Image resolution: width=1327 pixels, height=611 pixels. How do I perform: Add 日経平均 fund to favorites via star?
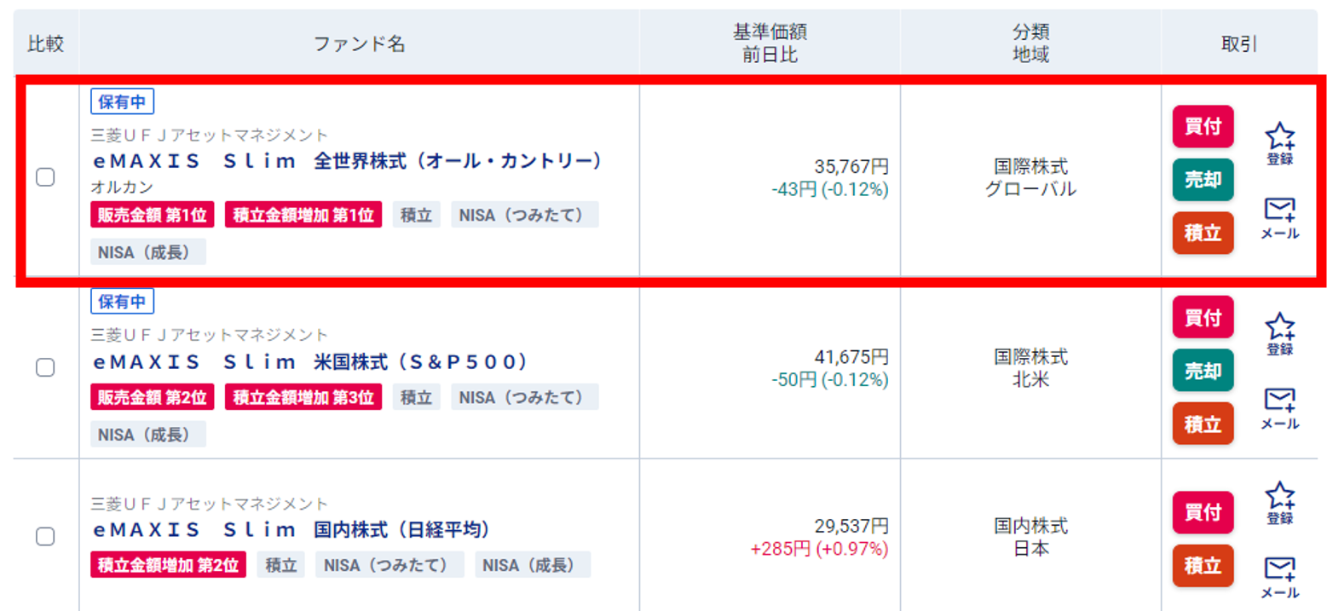tap(1279, 502)
